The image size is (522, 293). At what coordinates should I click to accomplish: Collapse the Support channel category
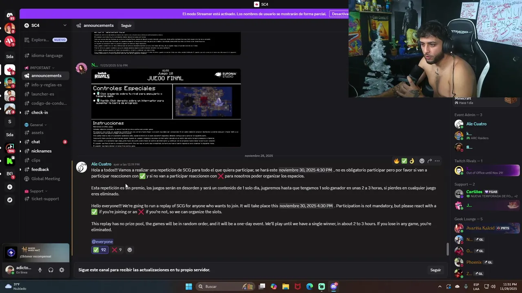pos(36,191)
